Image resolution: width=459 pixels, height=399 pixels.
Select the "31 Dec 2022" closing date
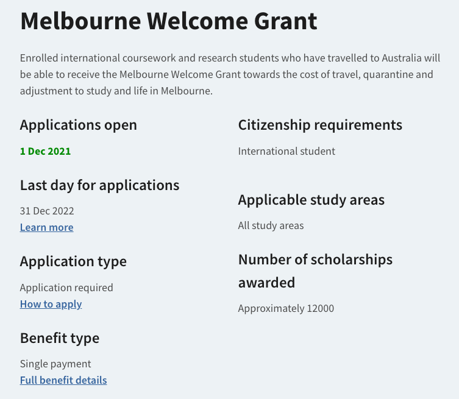(x=47, y=211)
